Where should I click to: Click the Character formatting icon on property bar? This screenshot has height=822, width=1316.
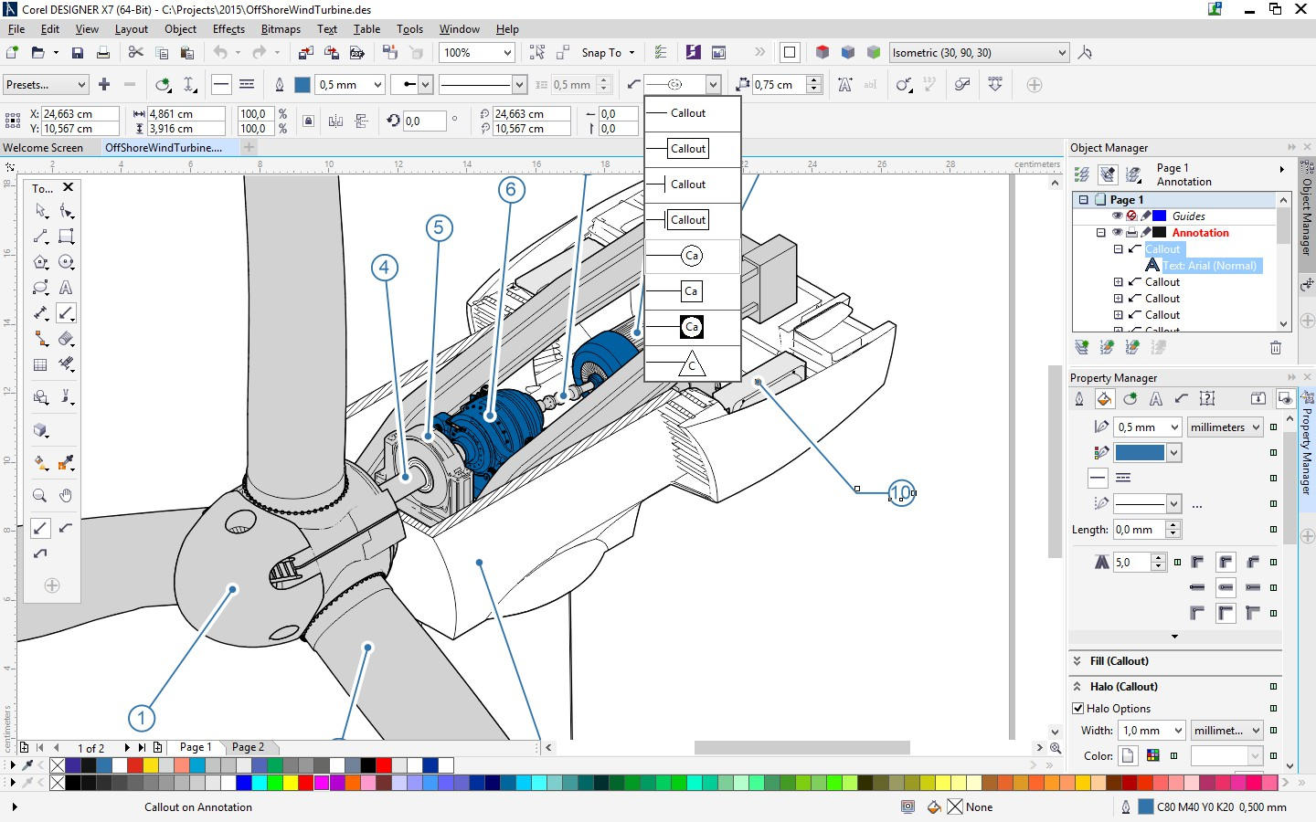coord(844,85)
